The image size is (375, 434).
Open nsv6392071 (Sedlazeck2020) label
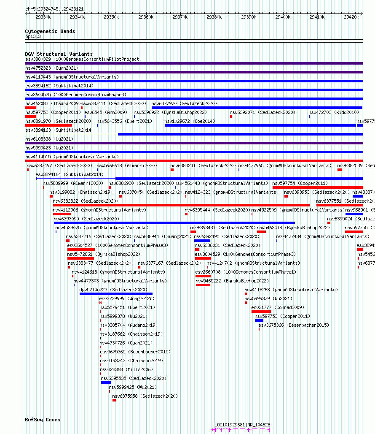click(262, 112)
